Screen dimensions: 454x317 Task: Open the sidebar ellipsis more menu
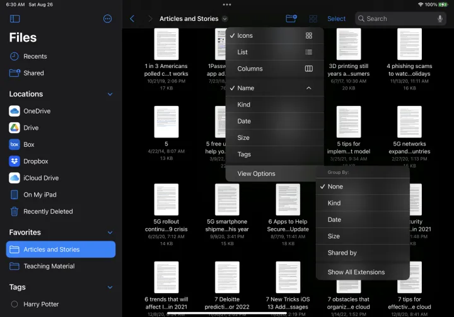coord(107,19)
